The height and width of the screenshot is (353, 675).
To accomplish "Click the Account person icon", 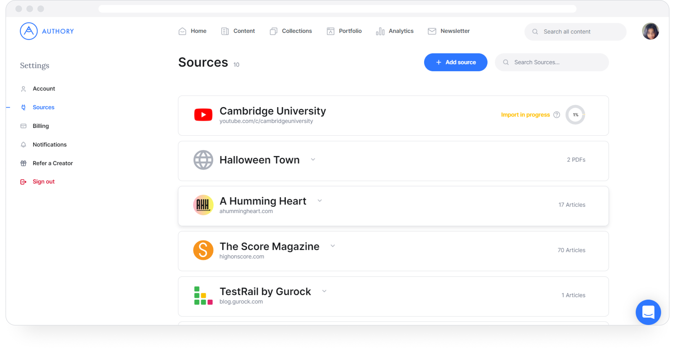I will [x=23, y=89].
